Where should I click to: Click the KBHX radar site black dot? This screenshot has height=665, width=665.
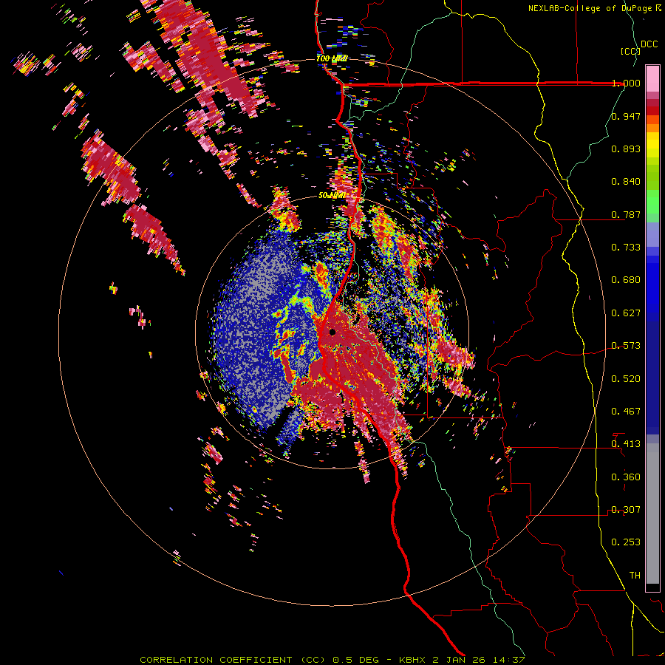[332, 332]
